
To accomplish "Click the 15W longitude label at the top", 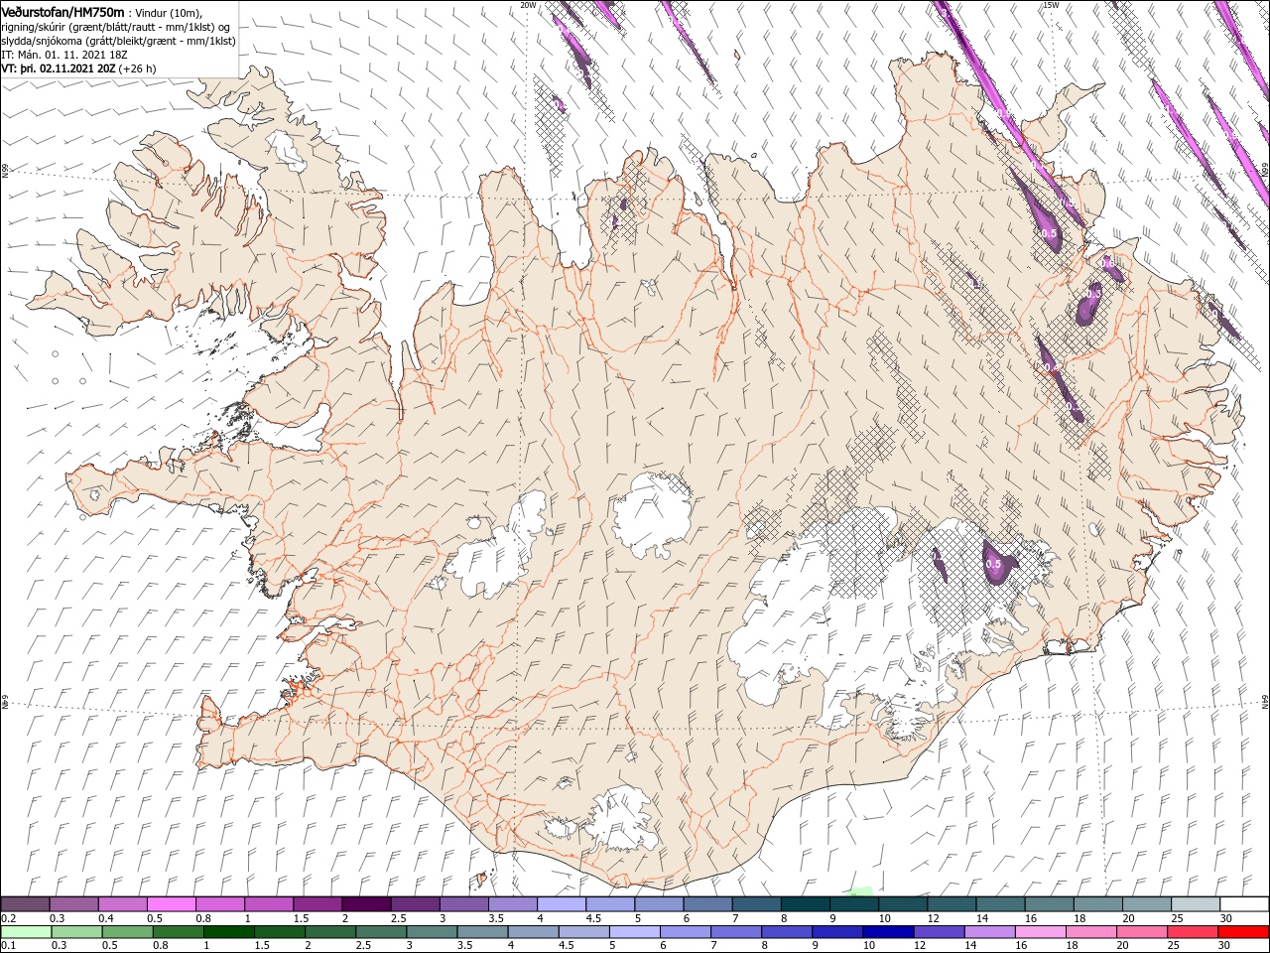I will point(1051,5).
